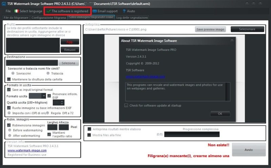Screen dimensions: 271x168
Task: Toggle Mostra files alla fine checkbox
Action: pos(89,135)
